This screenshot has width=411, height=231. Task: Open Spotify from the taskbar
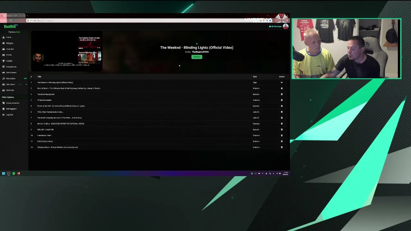(14, 174)
